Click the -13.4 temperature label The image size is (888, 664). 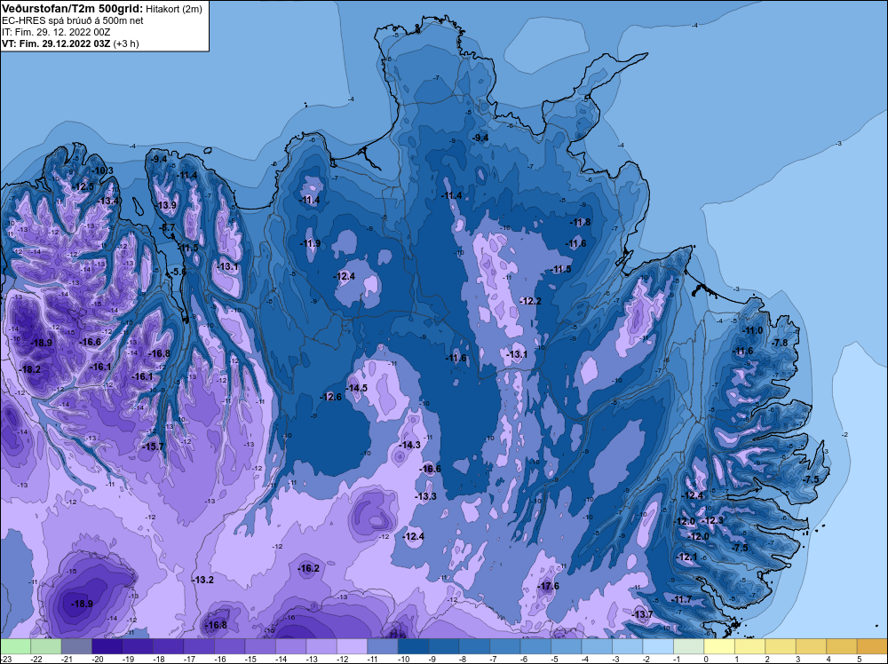[108, 201]
